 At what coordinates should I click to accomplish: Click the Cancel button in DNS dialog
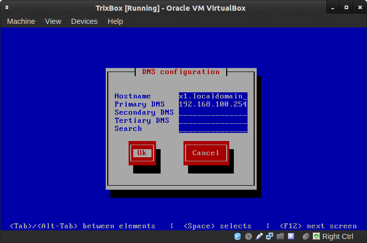(206, 153)
